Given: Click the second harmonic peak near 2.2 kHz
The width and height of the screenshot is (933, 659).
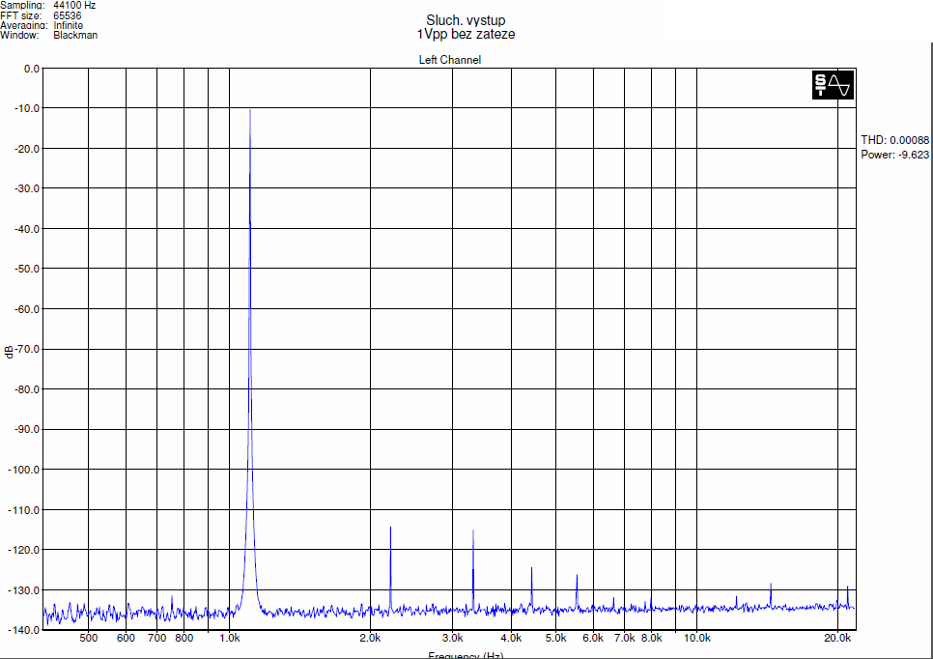Looking at the screenshot, I should pos(390,568).
